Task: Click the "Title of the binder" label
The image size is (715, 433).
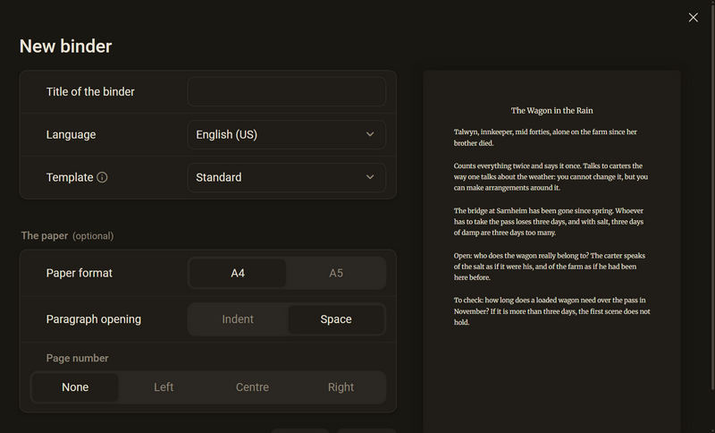Action: click(x=90, y=92)
